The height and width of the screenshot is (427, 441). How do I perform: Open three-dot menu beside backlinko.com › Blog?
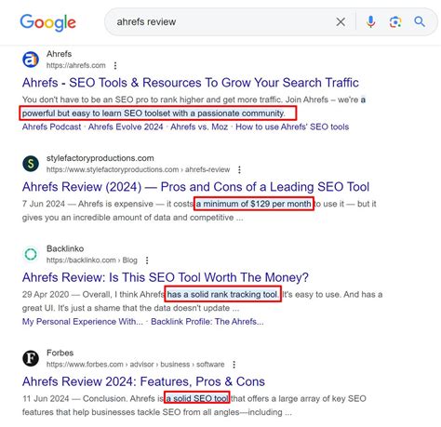(x=147, y=260)
